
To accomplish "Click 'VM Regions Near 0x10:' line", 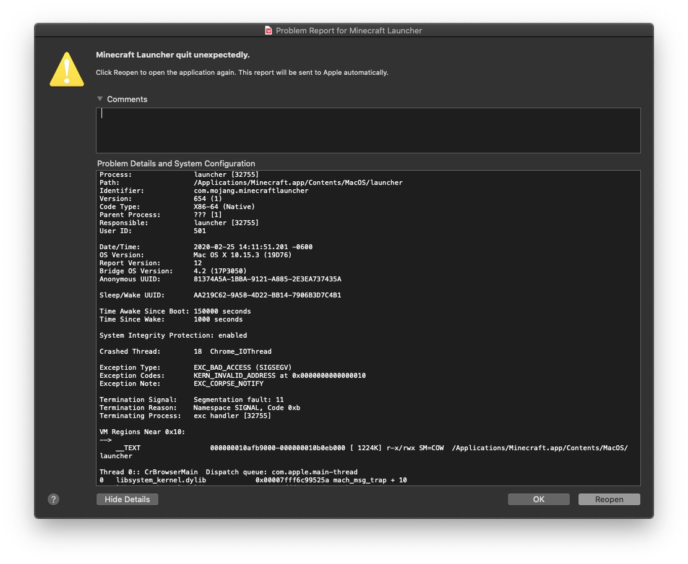I will [x=142, y=432].
